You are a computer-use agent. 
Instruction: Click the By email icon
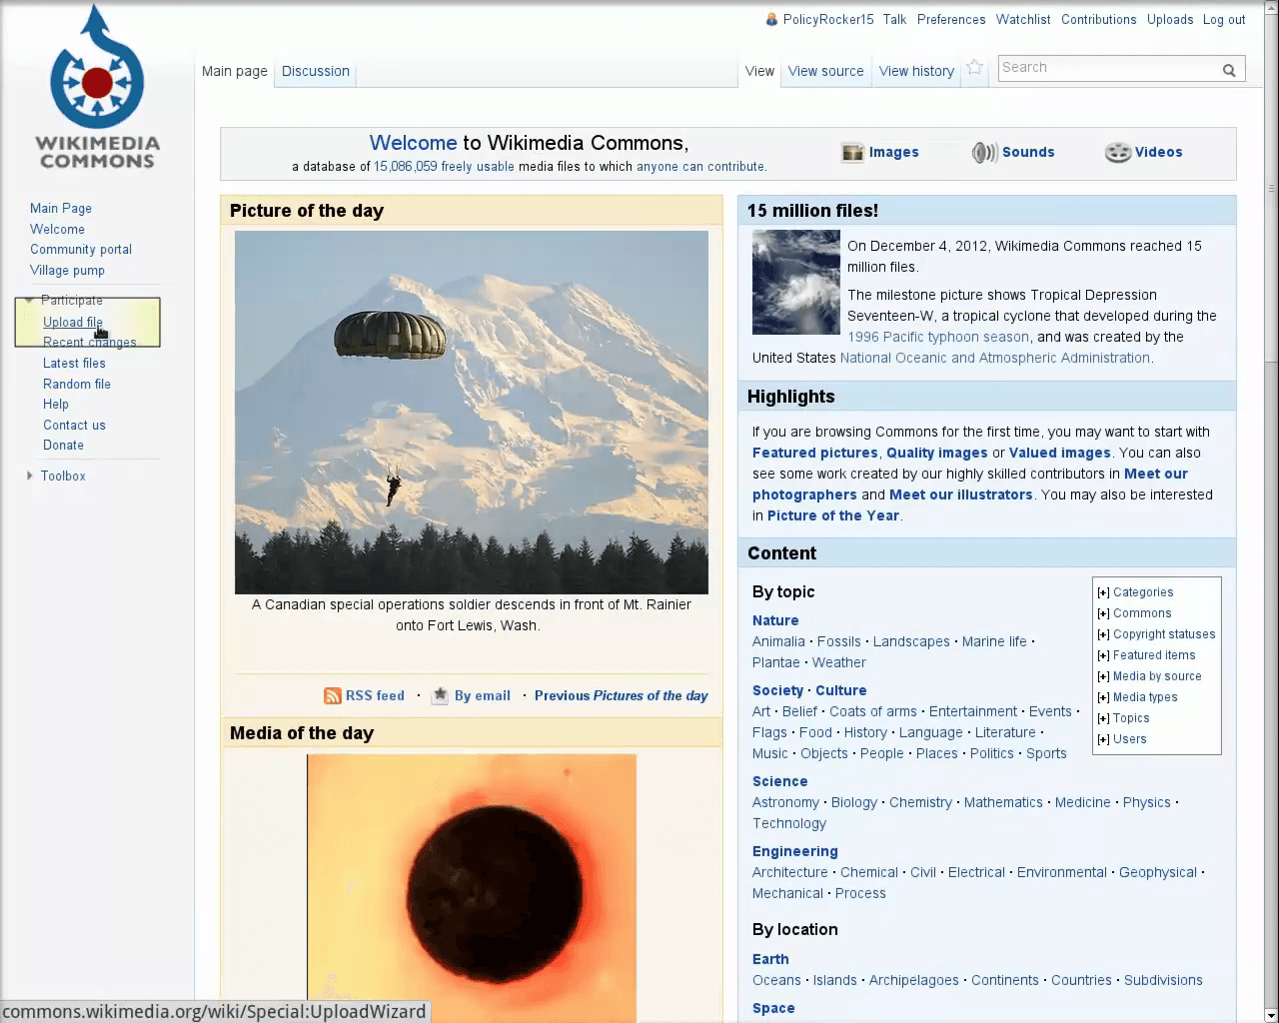440,695
